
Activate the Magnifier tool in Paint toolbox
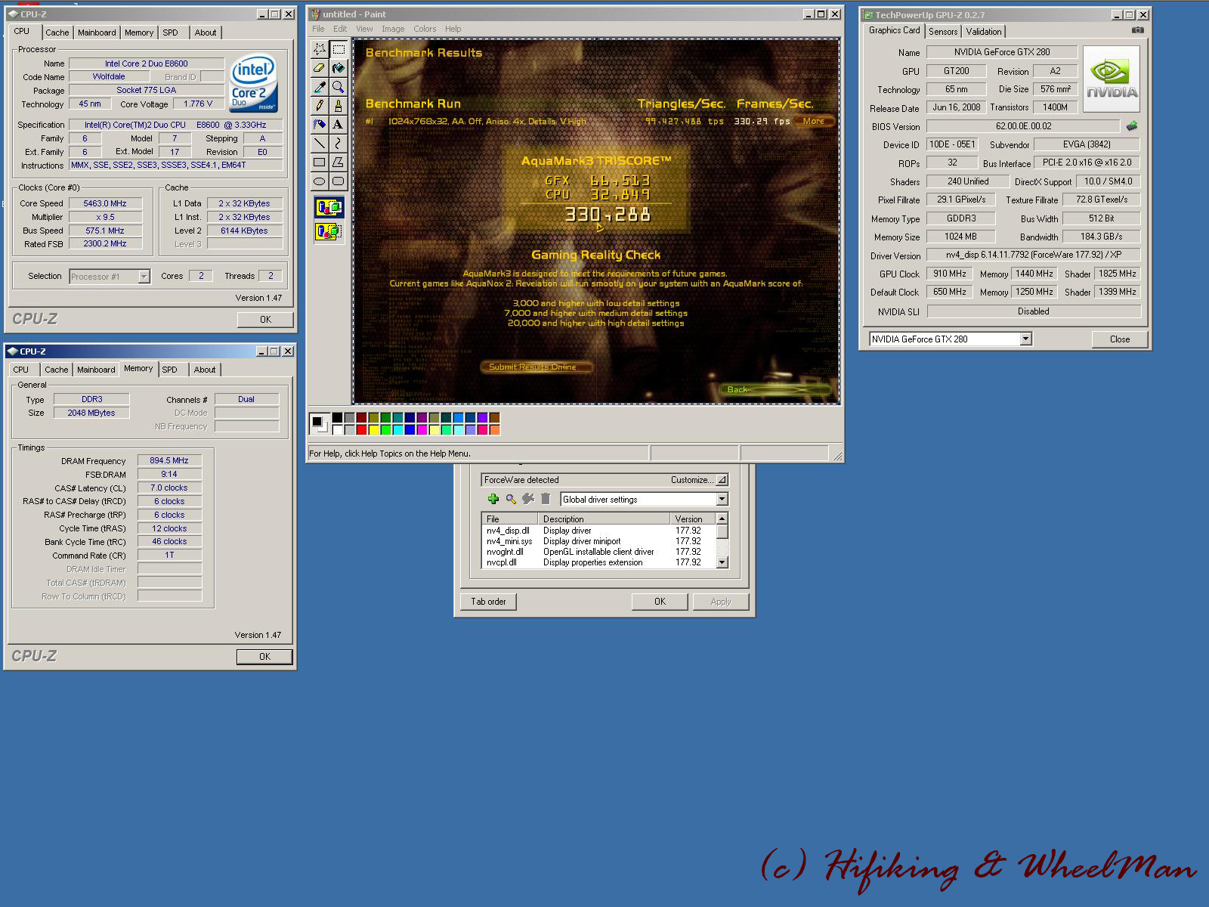pos(339,87)
